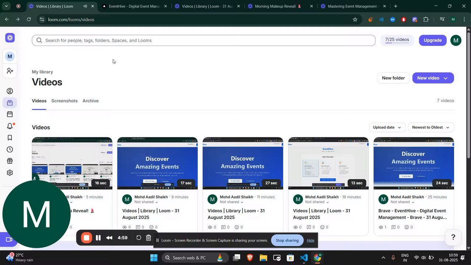Viewport: 471px width, 265px height.
Task: Open File Explorer from the taskbar
Action: [x=263, y=258]
